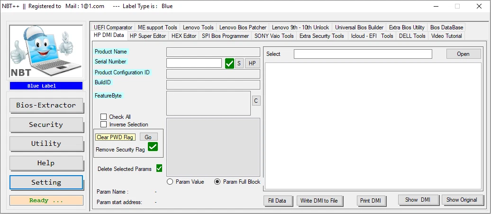The height and width of the screenshot is (214, 491).
Task: Click the Bios-Extractor sidebar button
Action: click(x=46, y=105)
